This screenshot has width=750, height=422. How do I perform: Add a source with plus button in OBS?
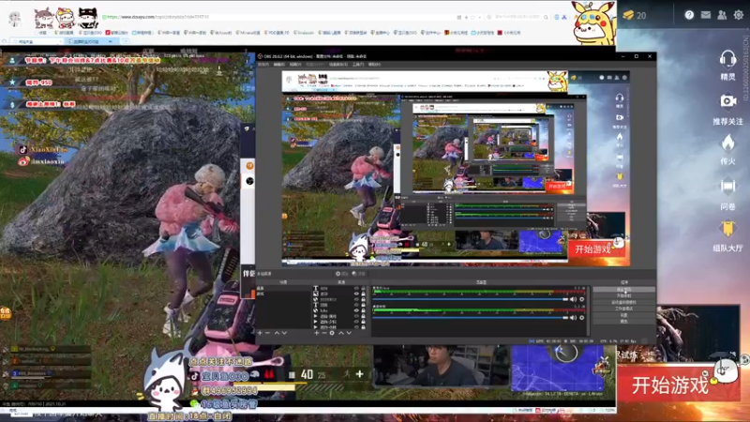pos(316,333)
